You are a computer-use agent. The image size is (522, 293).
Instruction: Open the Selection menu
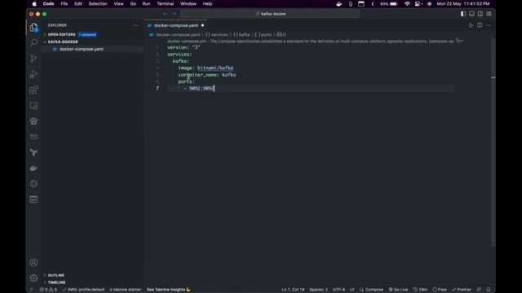(98, 4)
